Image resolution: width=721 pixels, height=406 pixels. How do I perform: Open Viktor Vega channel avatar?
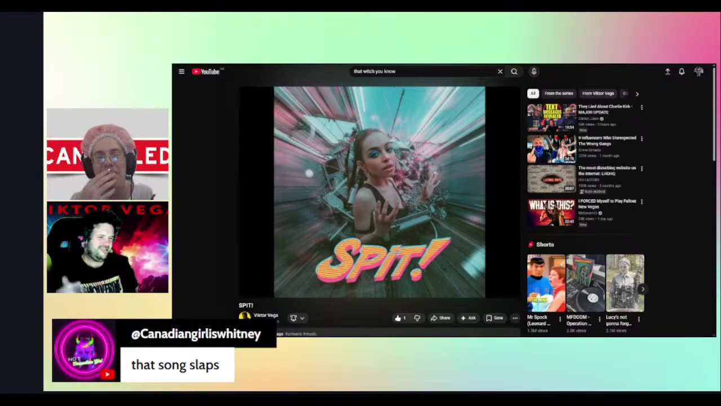(x=244, y=317)
